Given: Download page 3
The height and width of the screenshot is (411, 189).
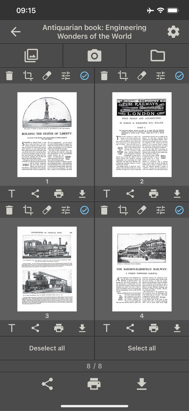Looking at the screenshot, I should [x=82, y=328].
